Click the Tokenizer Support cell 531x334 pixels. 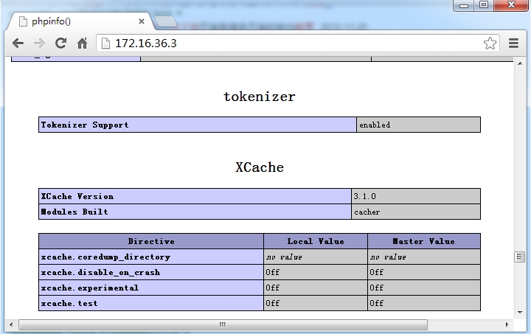198,125
